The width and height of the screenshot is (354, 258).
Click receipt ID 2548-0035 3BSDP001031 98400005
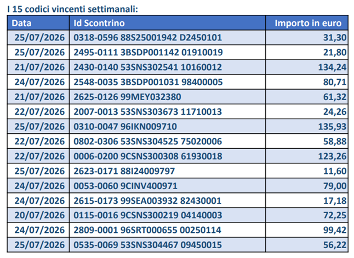148,82
